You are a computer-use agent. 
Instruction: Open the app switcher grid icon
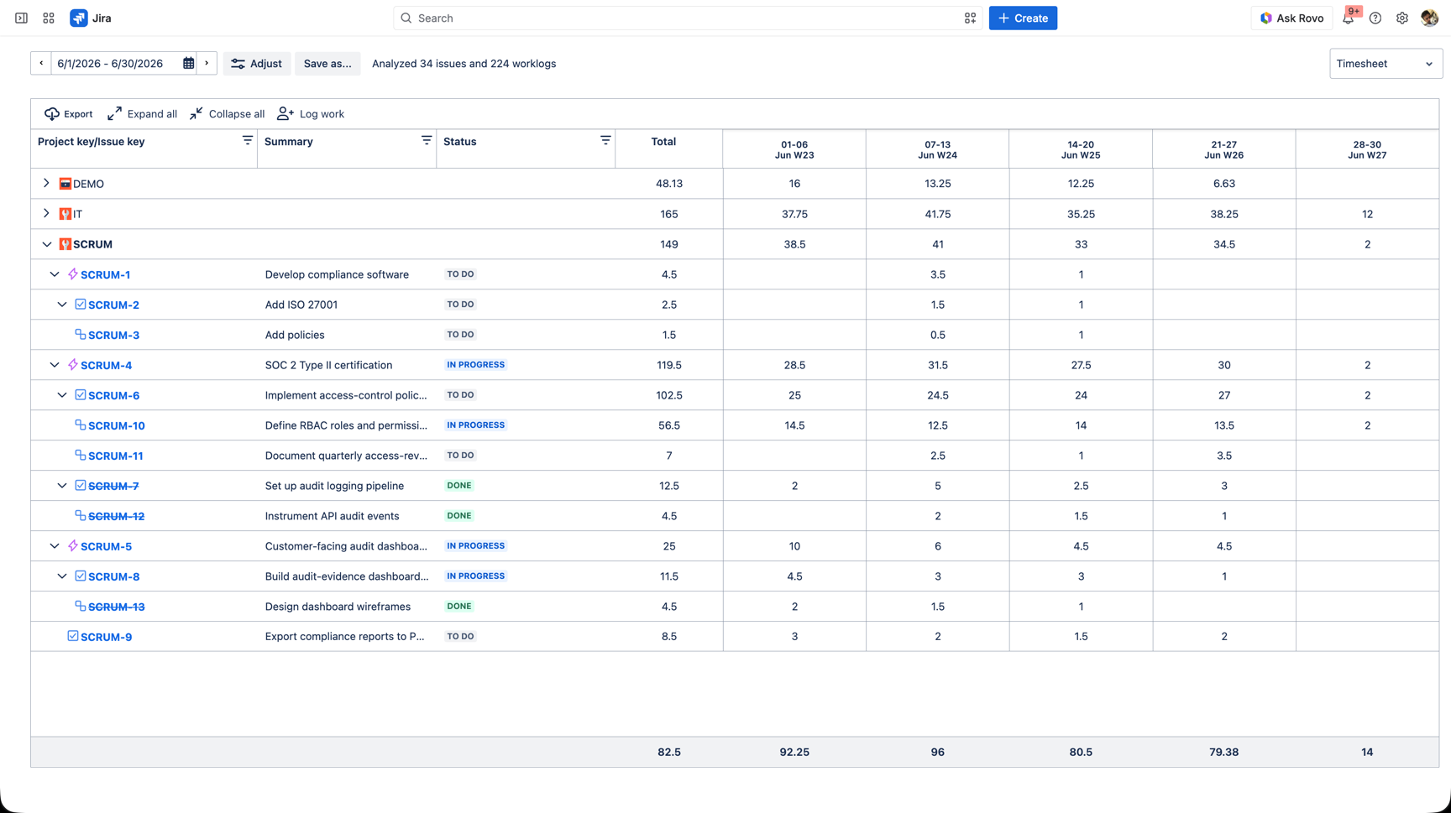tap(49, 18)
